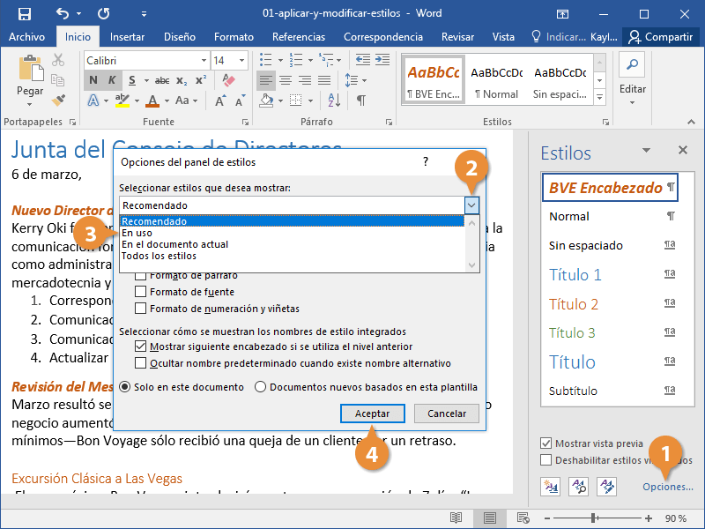Viewport: 705px width, 529px height.
Task: Open the font size 14 dropdown
Action: 241,60
